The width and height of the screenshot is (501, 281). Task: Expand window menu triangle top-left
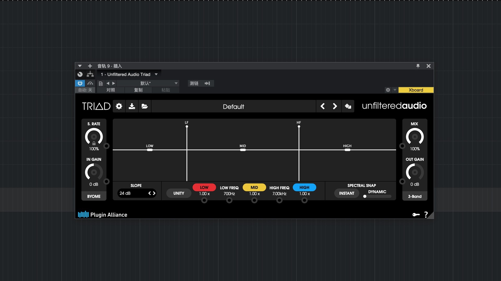coord(80,66)
